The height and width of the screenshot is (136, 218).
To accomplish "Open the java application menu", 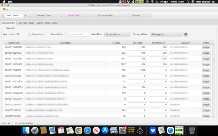I will point(10,2).
